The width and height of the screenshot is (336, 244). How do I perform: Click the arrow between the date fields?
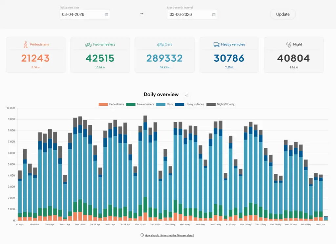click(x=141, y=14)
